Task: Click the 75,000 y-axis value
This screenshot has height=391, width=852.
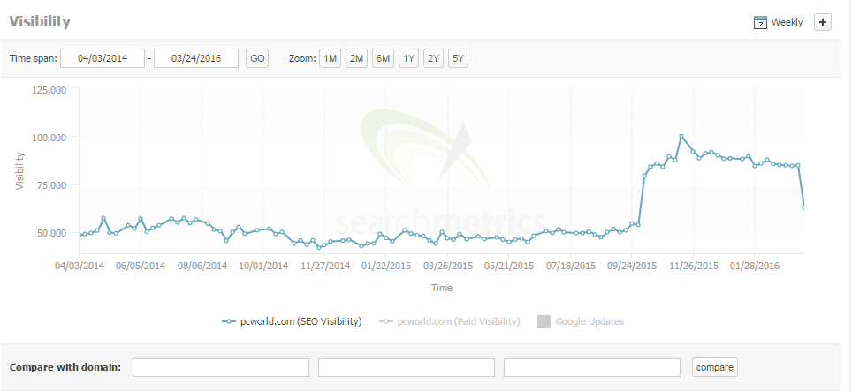Action: (52, 184)
